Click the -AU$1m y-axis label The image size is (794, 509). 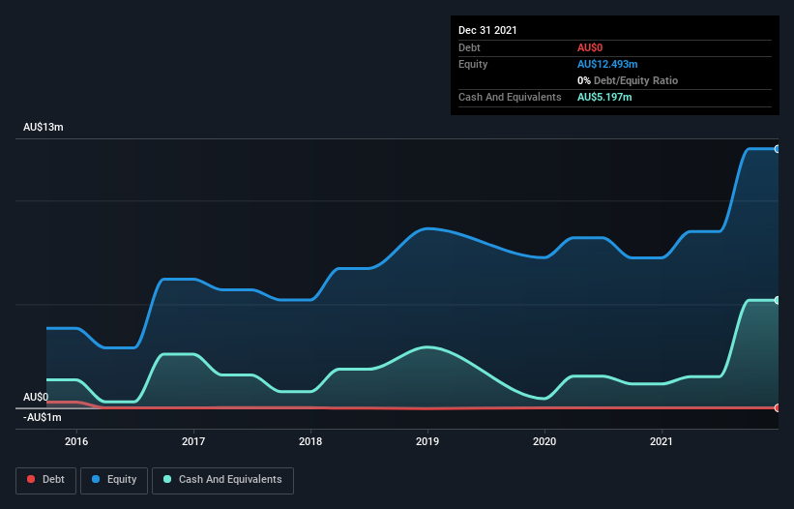click(x=42, y=417)
